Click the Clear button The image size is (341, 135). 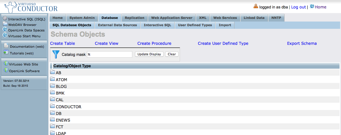point(172,54)
